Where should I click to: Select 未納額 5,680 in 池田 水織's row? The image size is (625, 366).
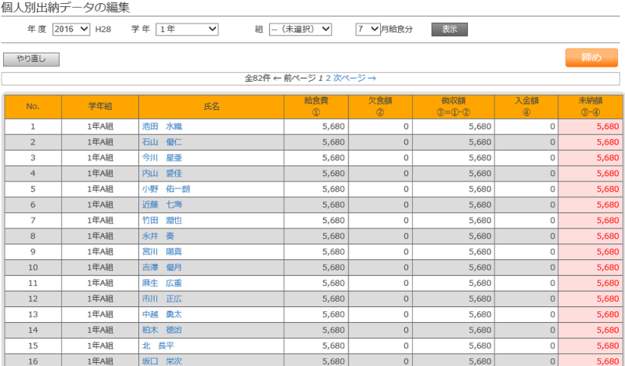pos(590,126)
